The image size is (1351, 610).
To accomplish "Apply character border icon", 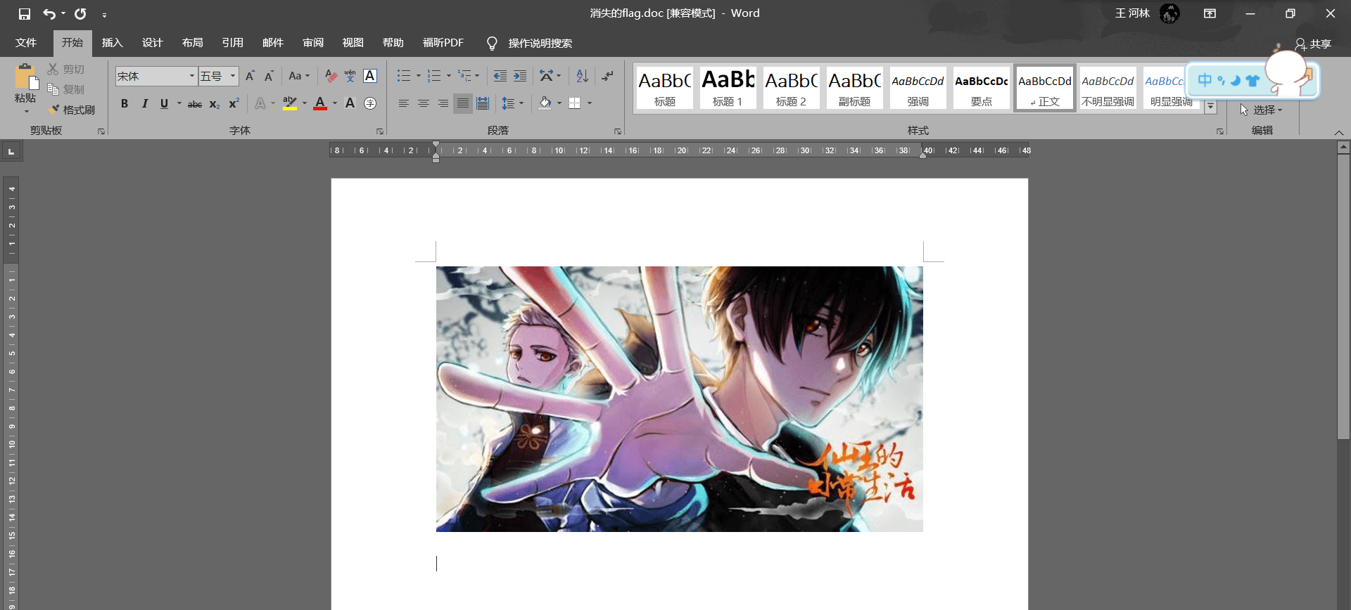I will pos(370,76).
